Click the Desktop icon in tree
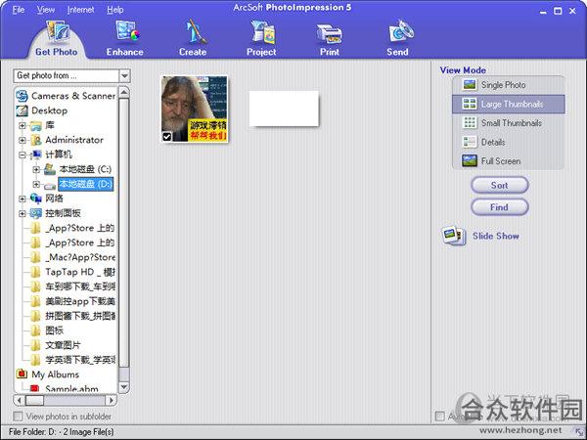The width and height of the screenshot is (587, 440). (23, 110)
